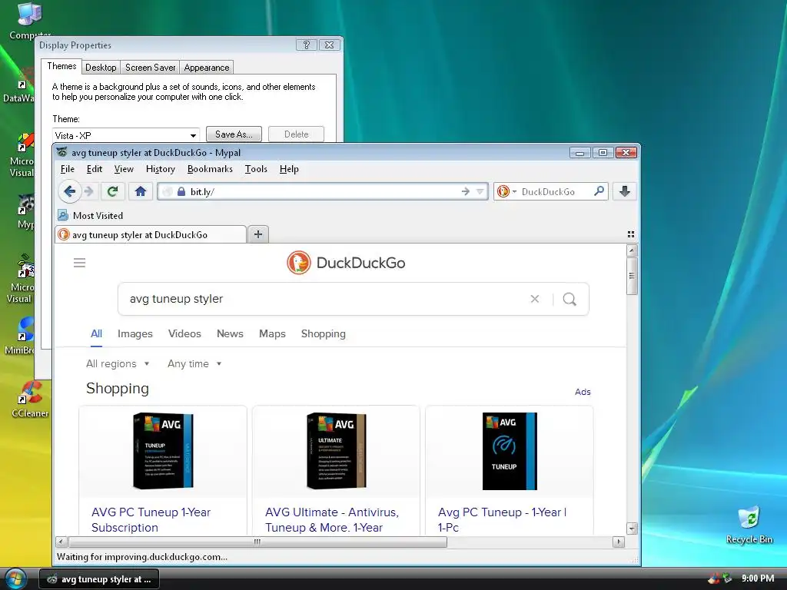
Task: Select the avg tuneup styler browser tab
Action: click(x=151, y=235)
